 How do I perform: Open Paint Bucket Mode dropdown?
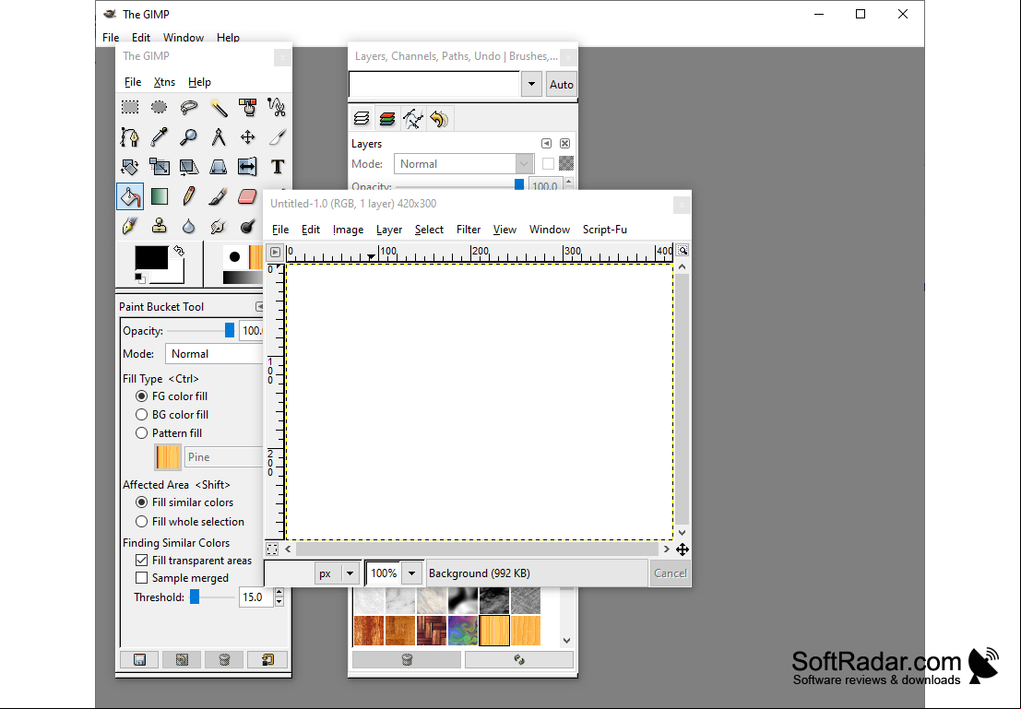pyautogui.click(x=215, y=353)
